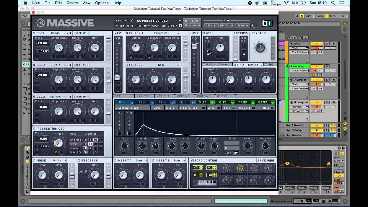368x207 pixels.
Task: Toggle the NOISE section power button
Action: tap(34, 160)
